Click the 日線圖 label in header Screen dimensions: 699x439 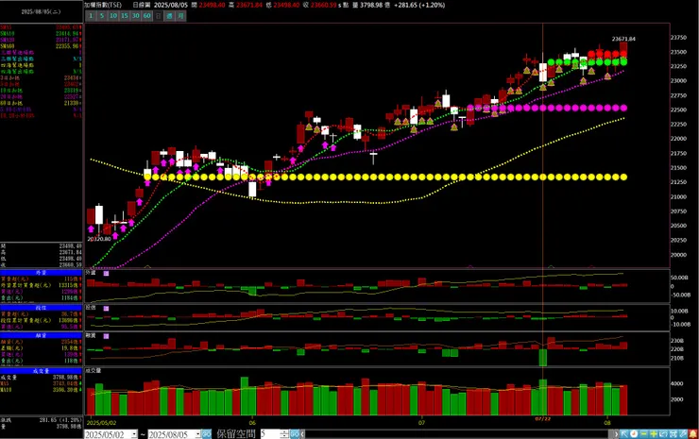coord(142,5)
